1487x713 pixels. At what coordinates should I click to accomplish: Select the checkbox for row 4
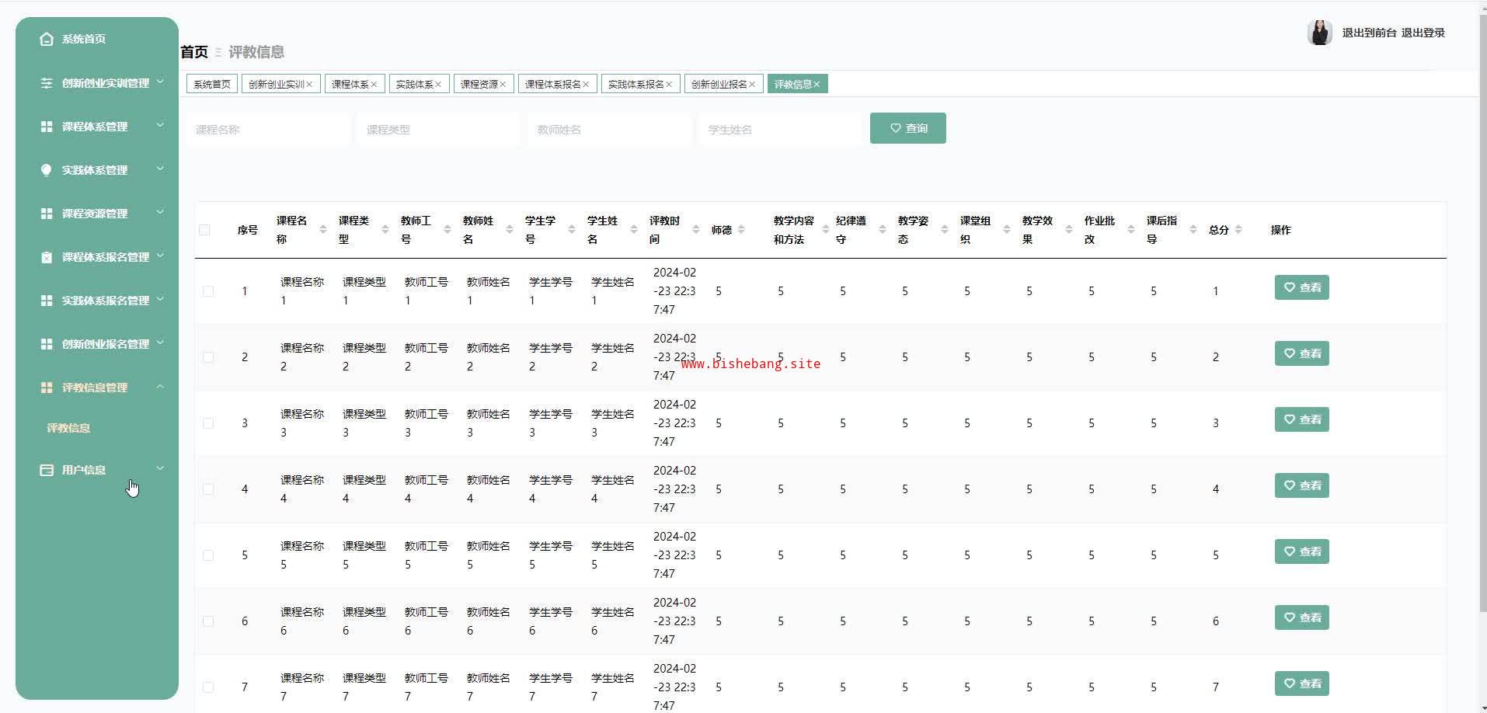207,489
